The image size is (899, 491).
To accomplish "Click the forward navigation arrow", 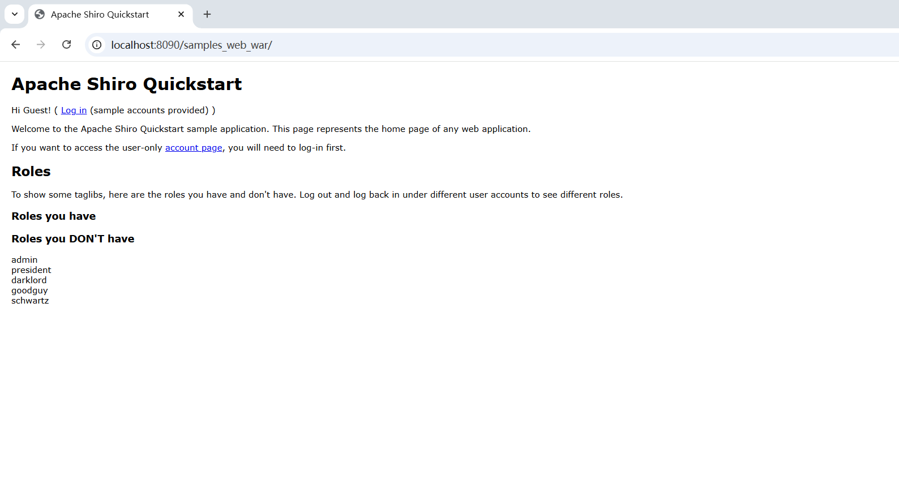I will click(41, 45).
